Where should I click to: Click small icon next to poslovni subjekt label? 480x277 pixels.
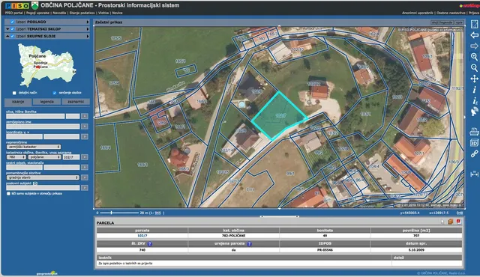[x=35, y=183]
